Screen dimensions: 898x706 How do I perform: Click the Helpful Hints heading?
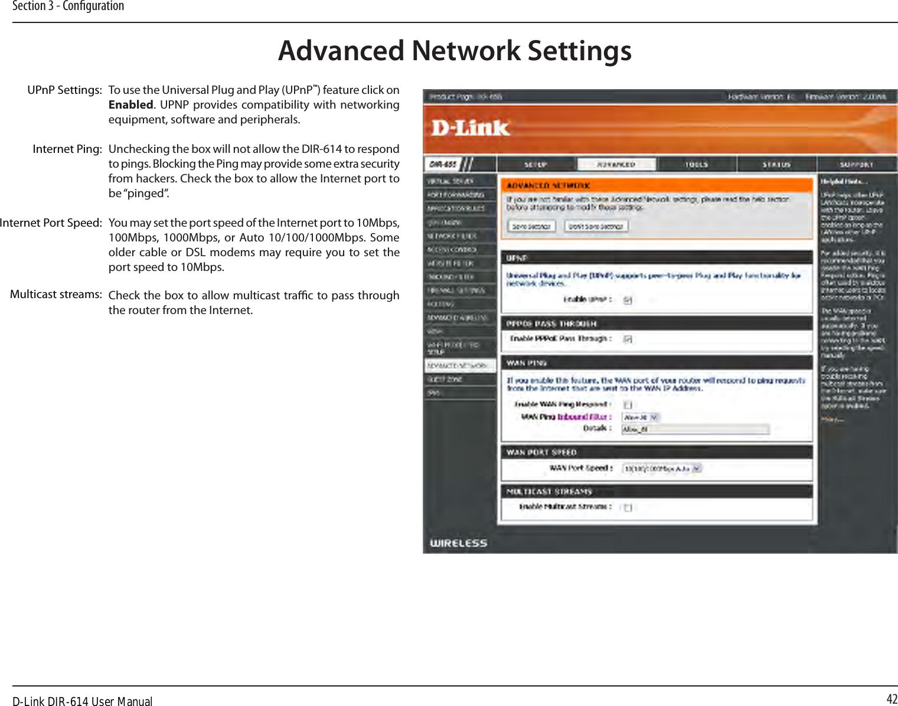pyautogui.click(x=844, y=181)
